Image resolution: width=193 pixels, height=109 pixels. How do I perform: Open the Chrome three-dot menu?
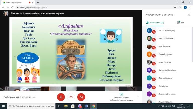point(190,7)
